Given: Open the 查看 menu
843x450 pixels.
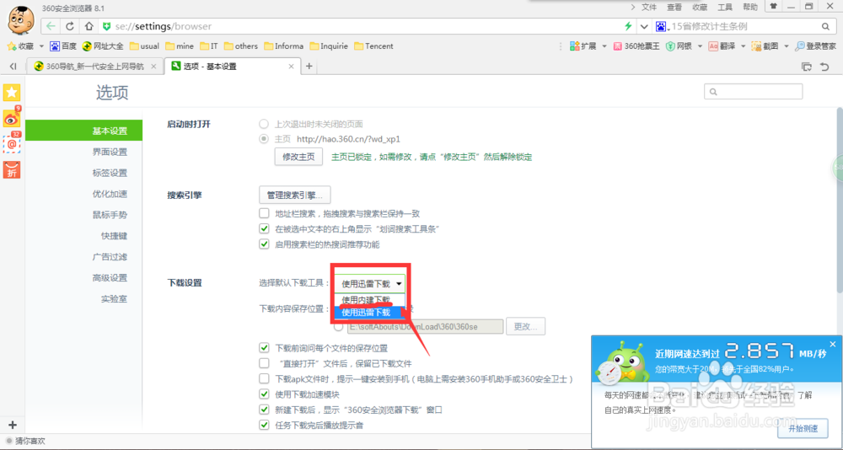Looking at the screenshot, I should pyautogui.click(x=674, y=7).
